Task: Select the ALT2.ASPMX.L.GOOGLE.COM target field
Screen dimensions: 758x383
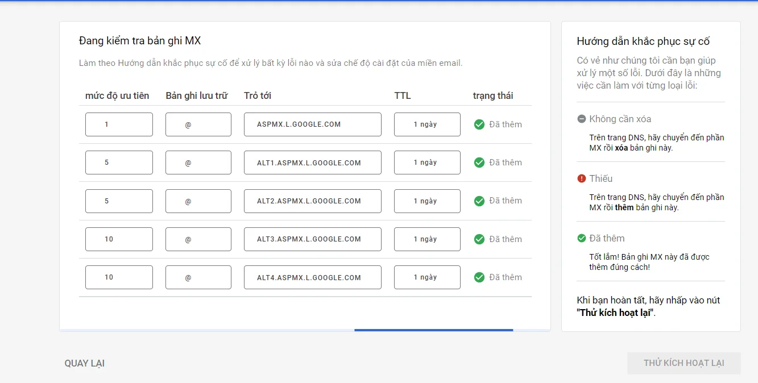Action: pyautogui.click(x=313, y=201)
